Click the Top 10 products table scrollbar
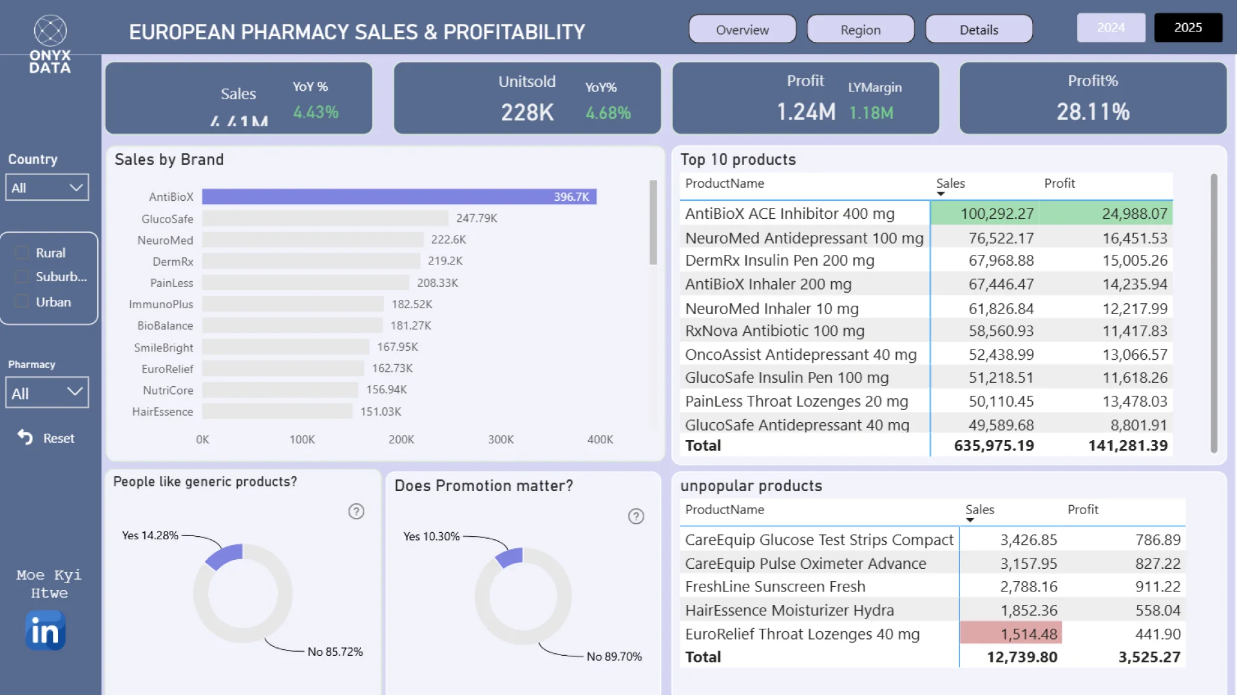This screenshot has height=695, width=1237. (1214, 313)
